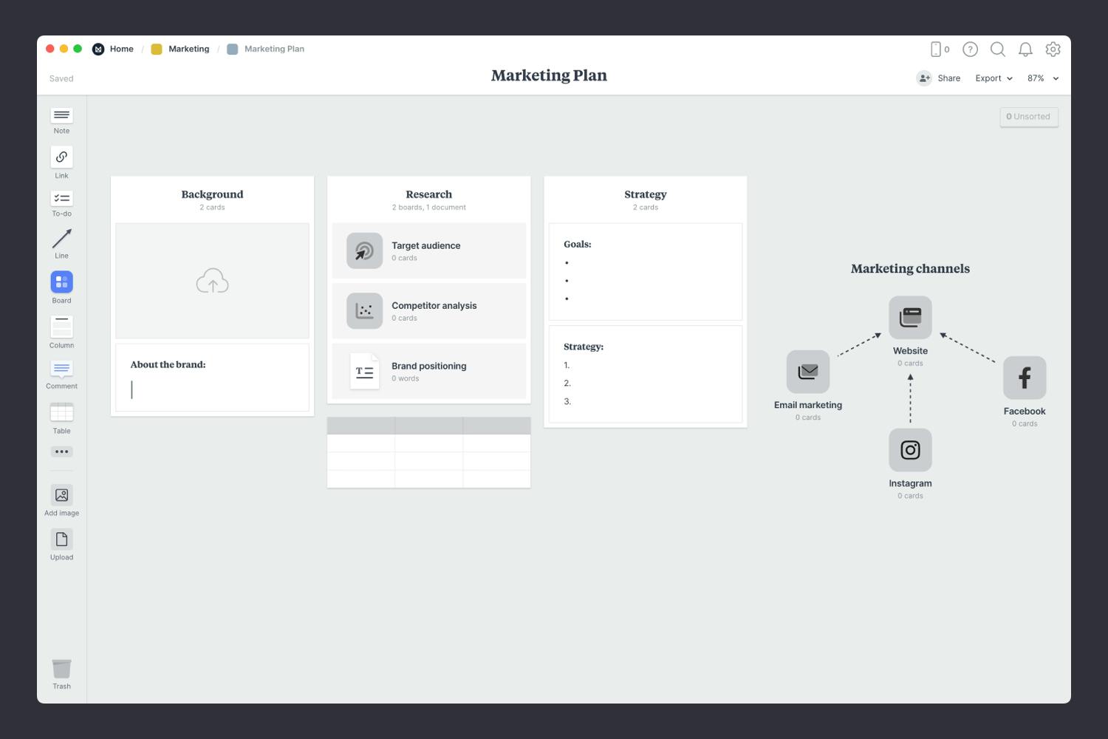Image resolution: width=1108 pixels, height=739 pixels.
Task: Open the notifications bell
Action: pos(1025,50)
